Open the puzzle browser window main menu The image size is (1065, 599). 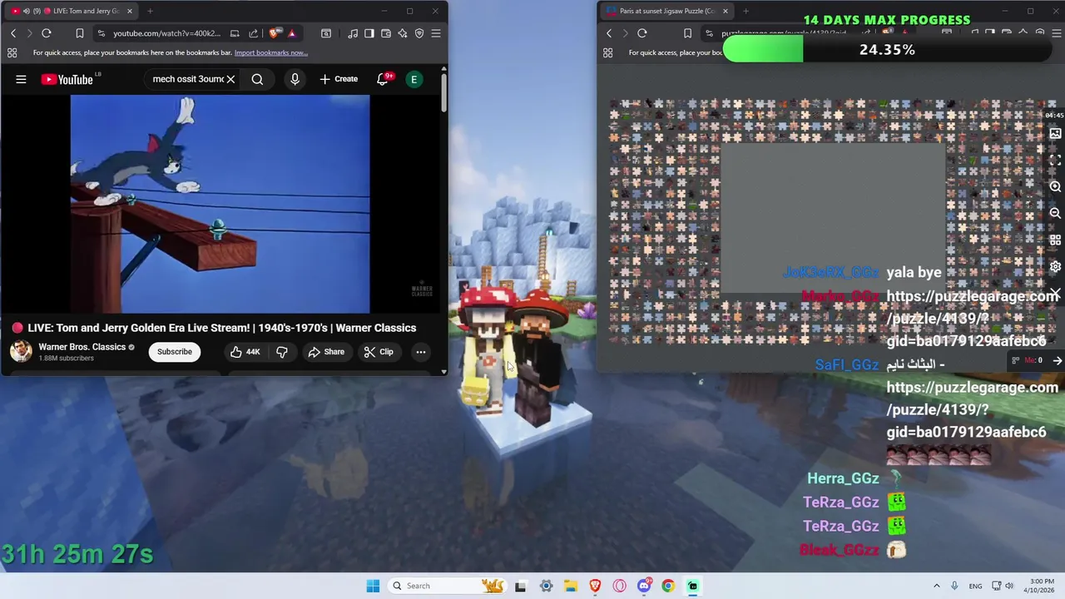(x=1057, y=33)
